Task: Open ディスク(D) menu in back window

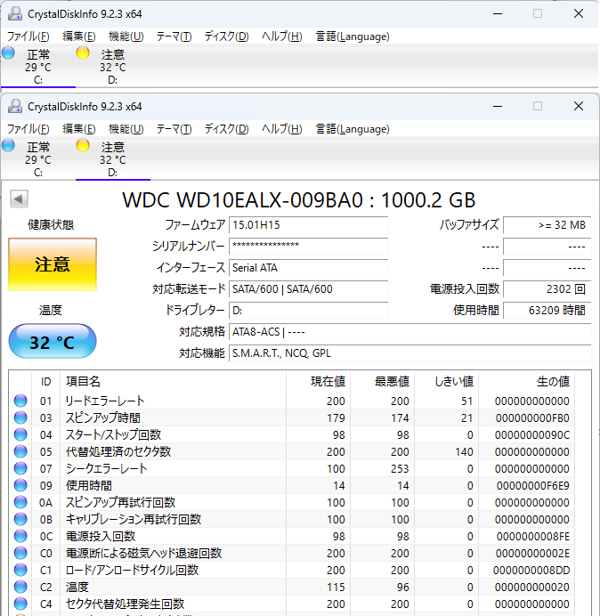Action: click(x=227, y=36)
